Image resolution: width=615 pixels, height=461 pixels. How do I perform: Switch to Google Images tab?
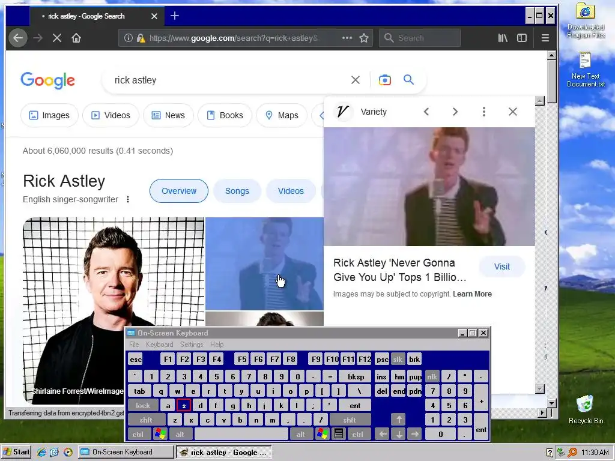click(x=49, y=115)
